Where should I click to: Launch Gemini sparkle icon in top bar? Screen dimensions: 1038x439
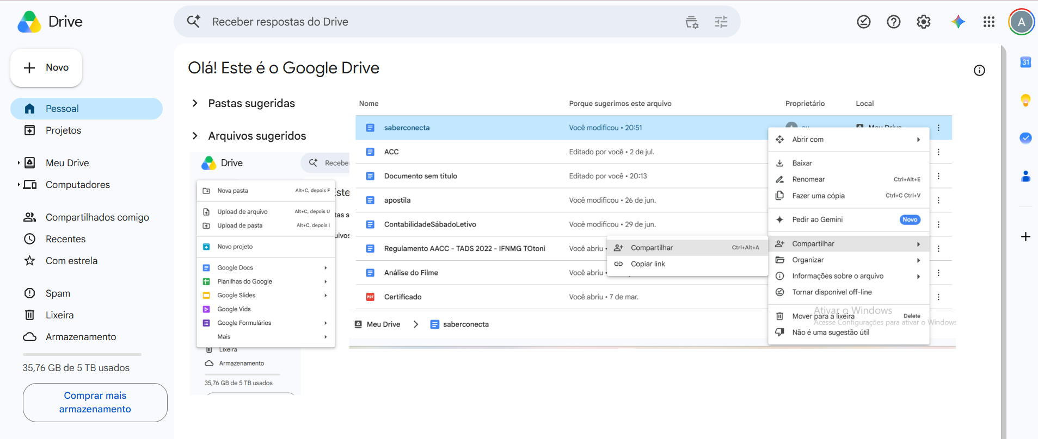tap(959, 22)
